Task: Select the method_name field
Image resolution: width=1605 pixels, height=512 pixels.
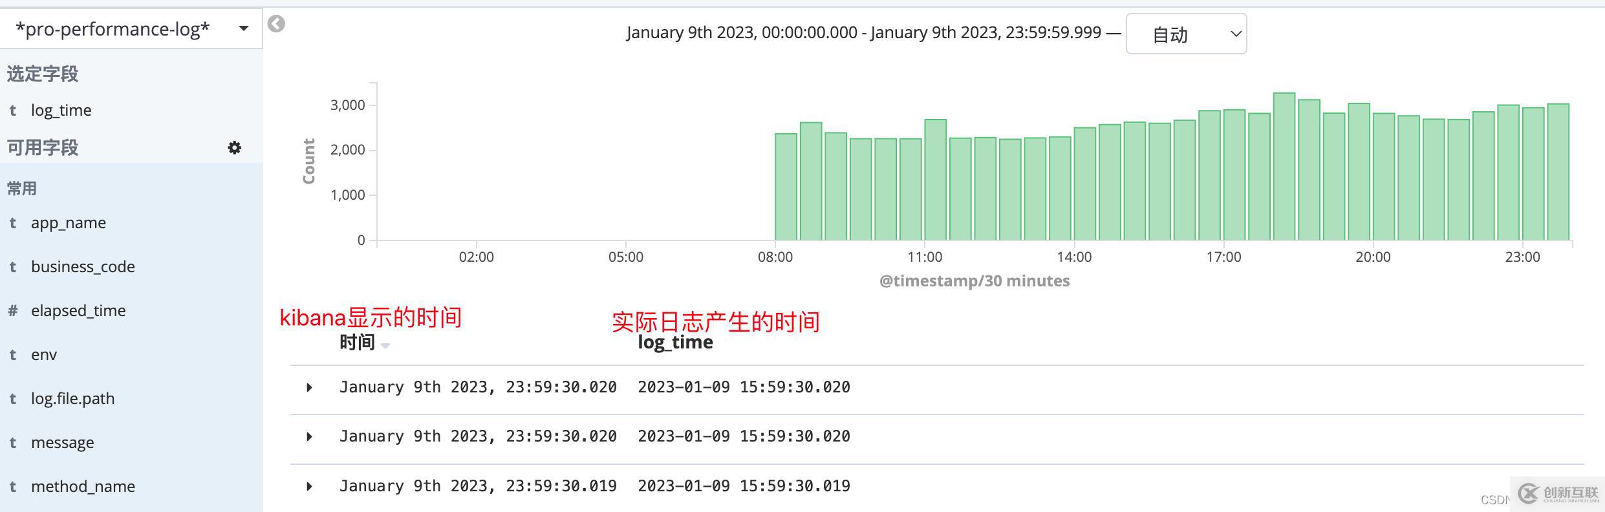Action: [83, 486]
